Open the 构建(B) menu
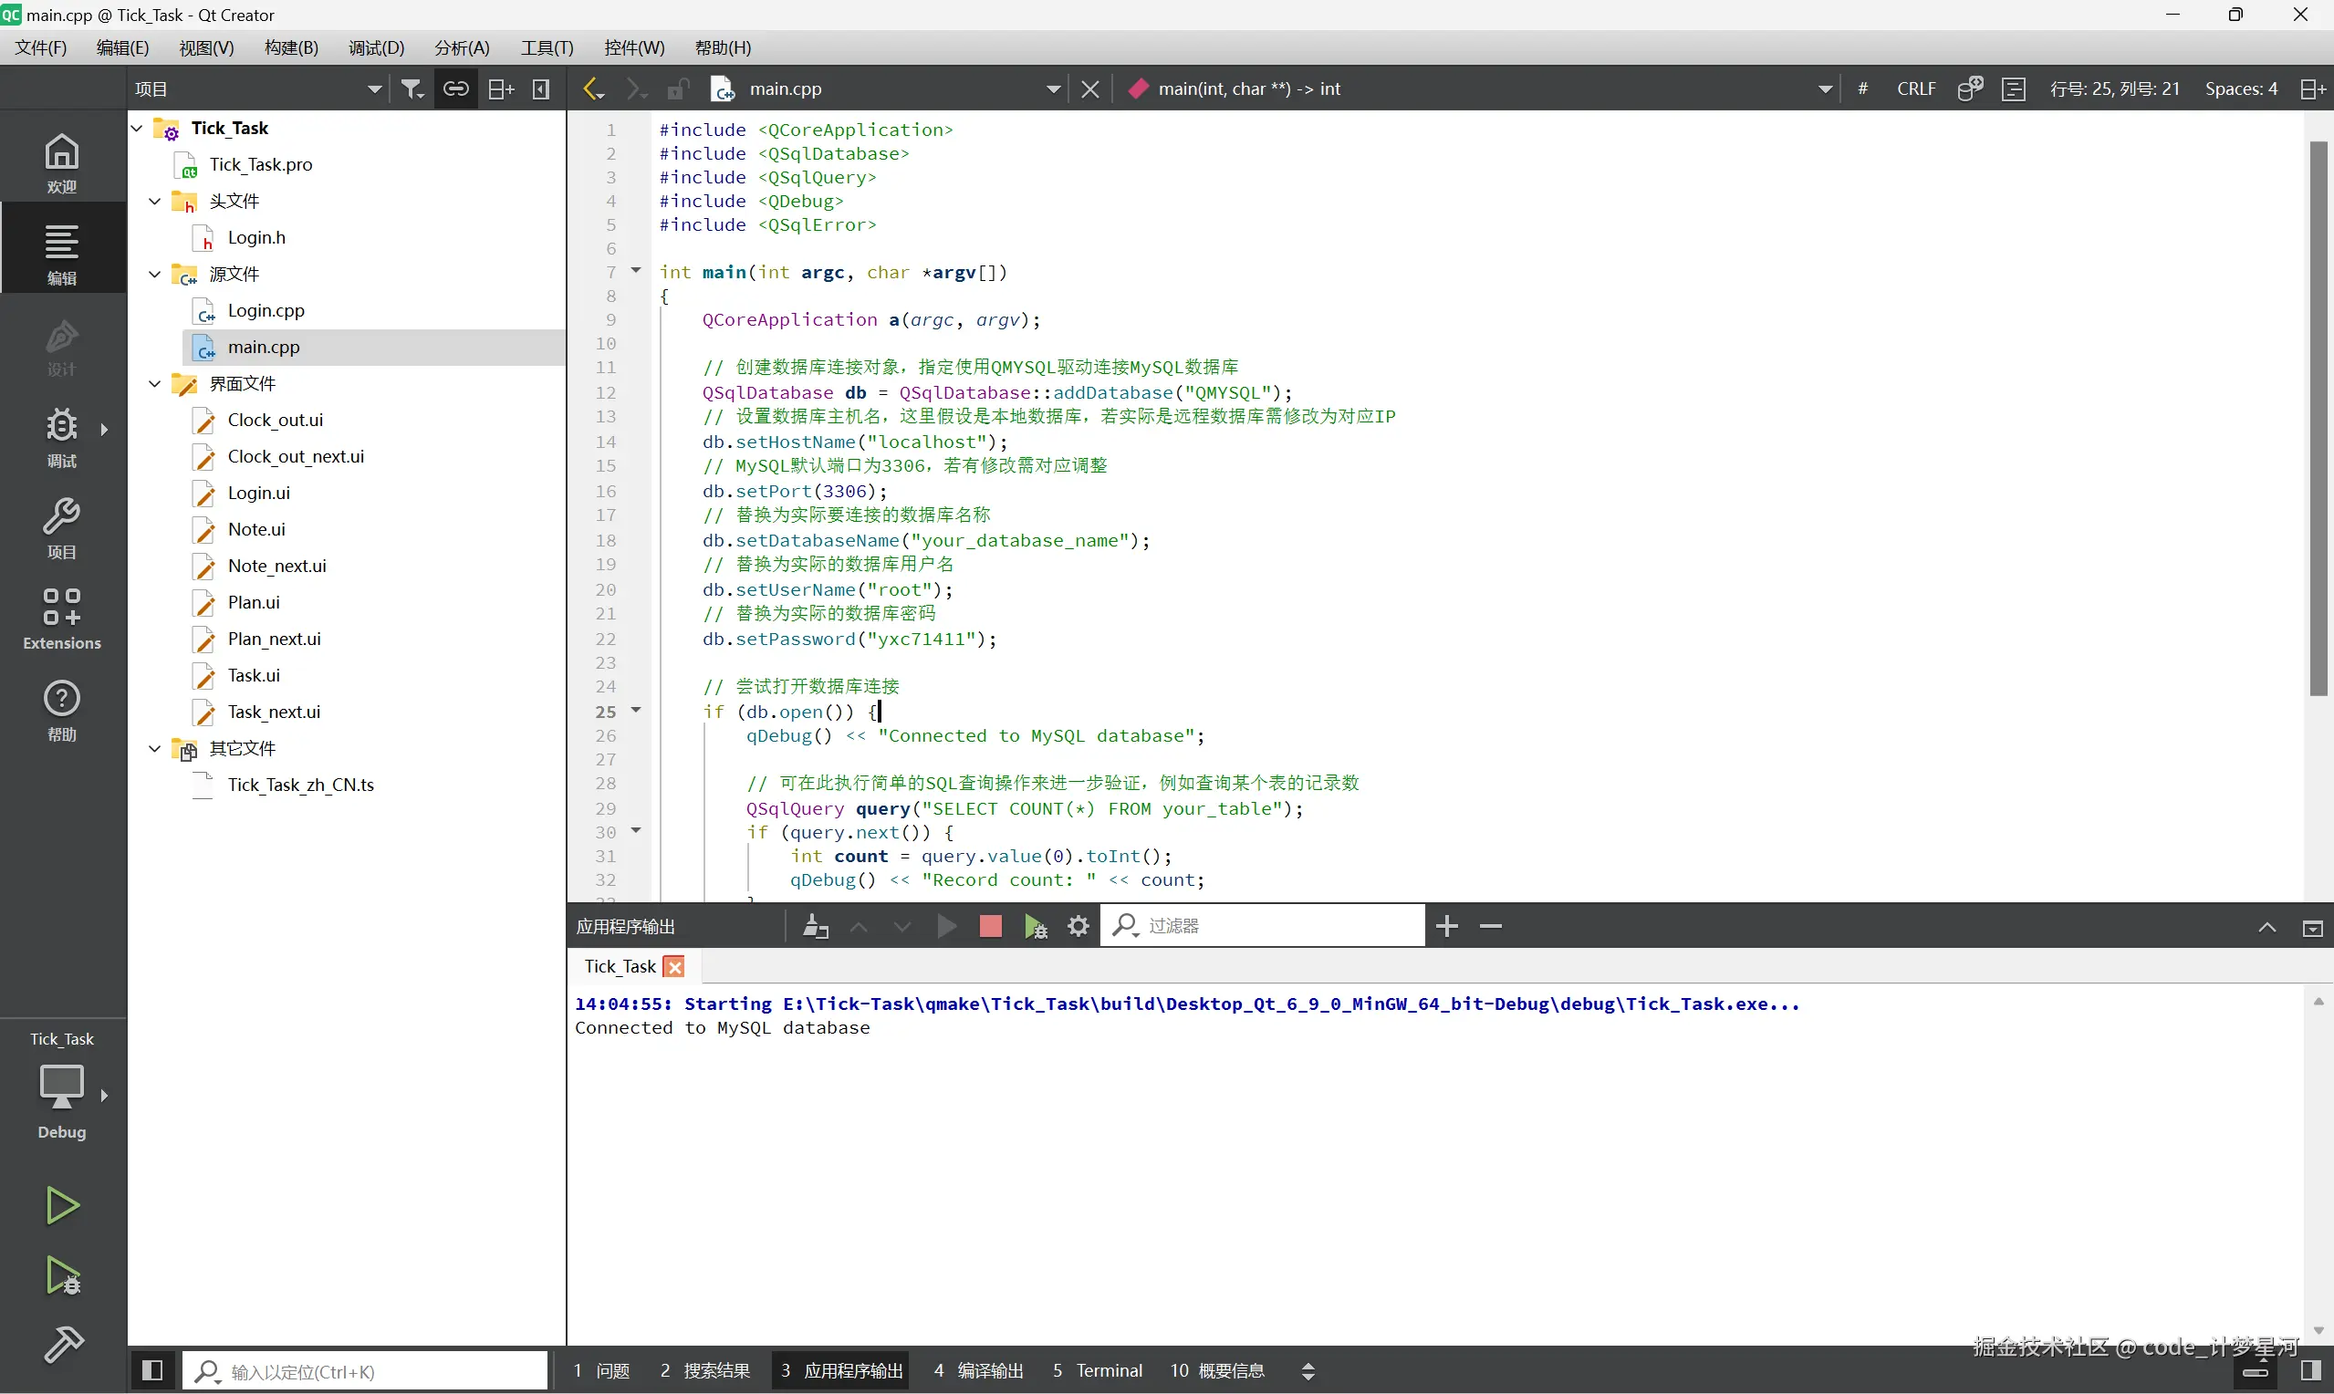 [x=291, y=47]
